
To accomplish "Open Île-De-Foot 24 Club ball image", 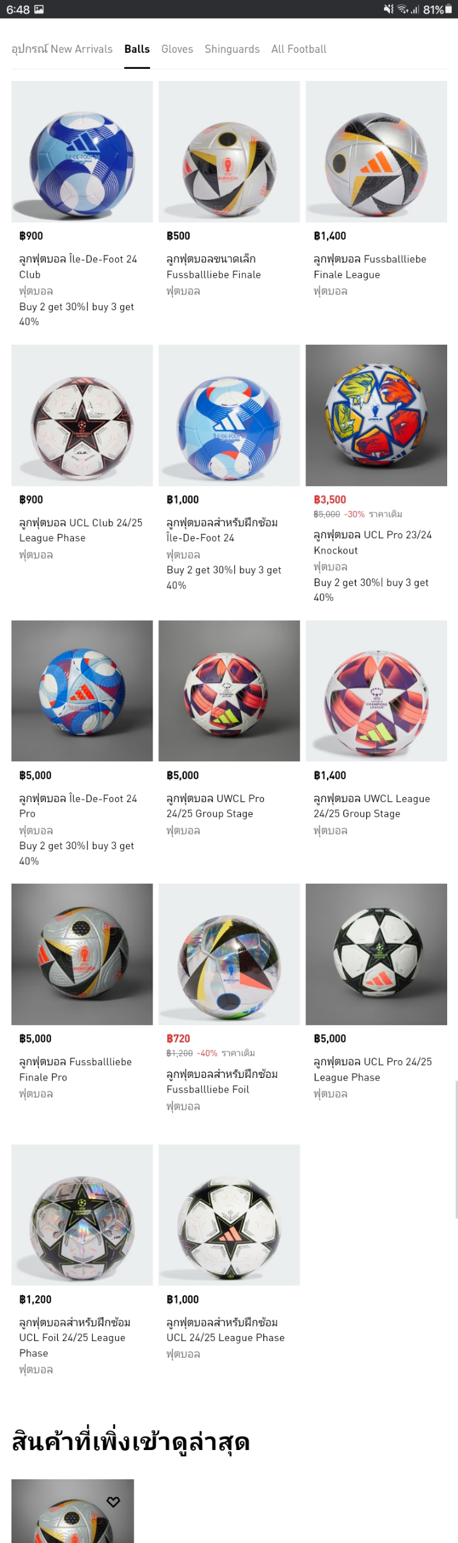I will tap(82, 152).
